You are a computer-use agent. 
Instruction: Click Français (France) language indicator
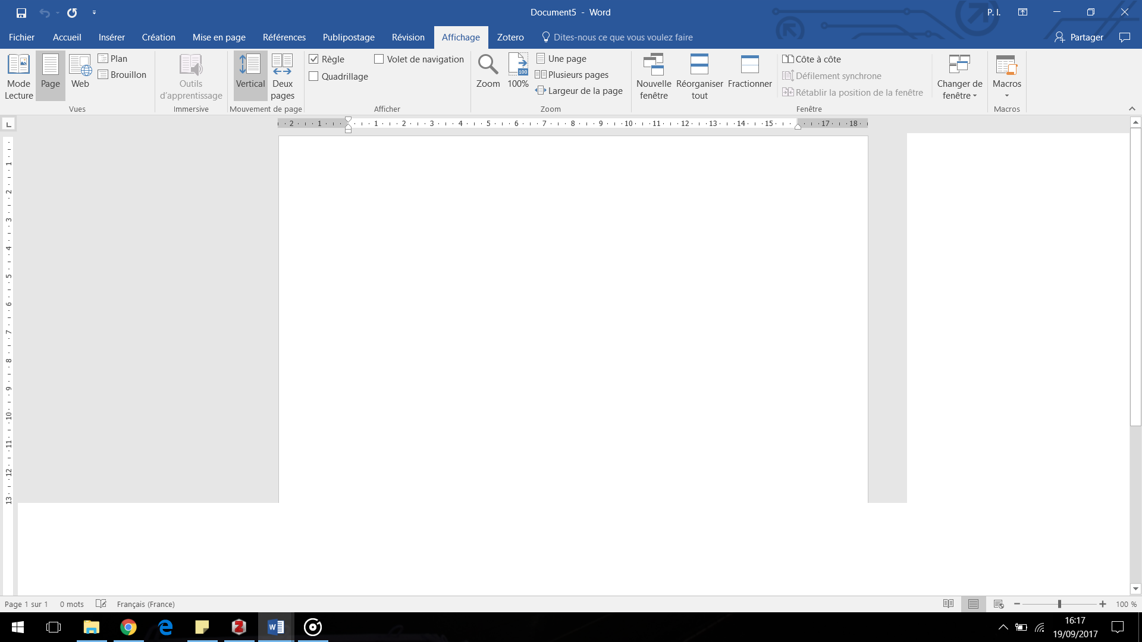click(x=146, y=604)
